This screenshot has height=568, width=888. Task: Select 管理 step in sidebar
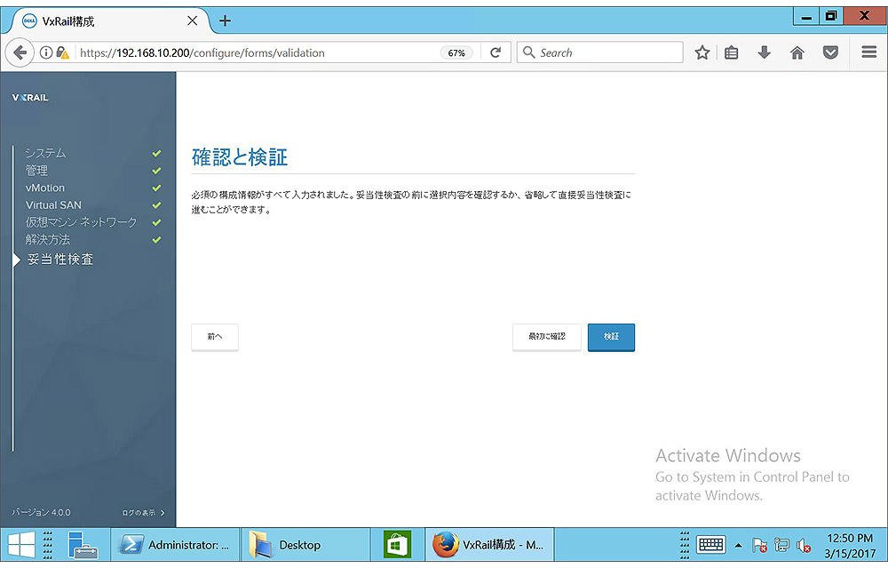pos(36,171)
